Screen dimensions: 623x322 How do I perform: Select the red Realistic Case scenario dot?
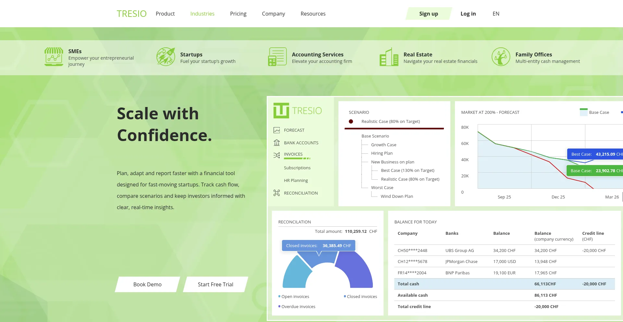[351, 122]
